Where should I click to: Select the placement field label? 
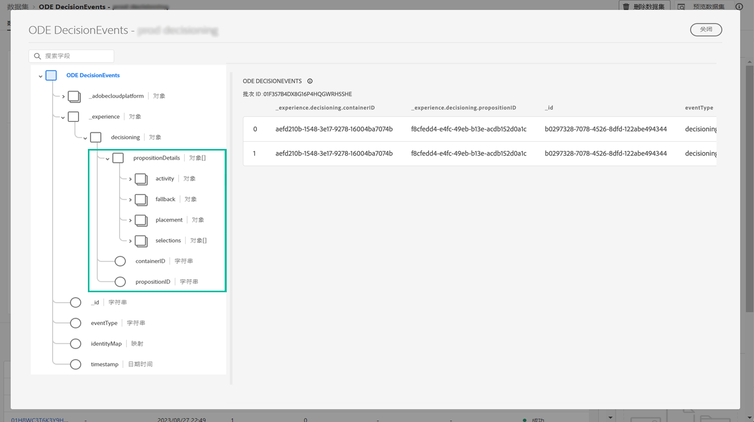(169, 220)
